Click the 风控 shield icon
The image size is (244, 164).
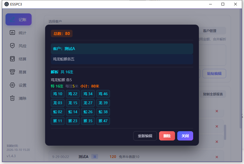click(12, 46)
